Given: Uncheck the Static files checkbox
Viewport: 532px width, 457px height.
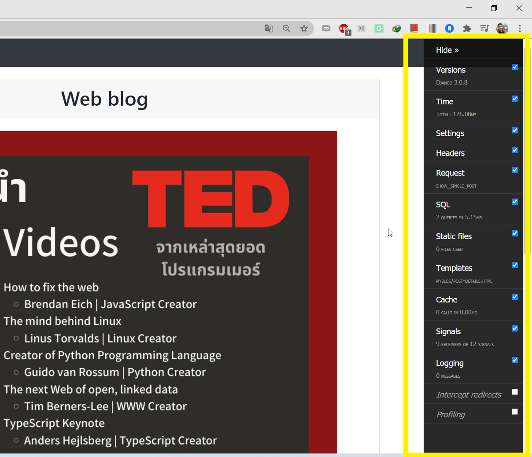Looking at the screenshot, I should point(515,233).
